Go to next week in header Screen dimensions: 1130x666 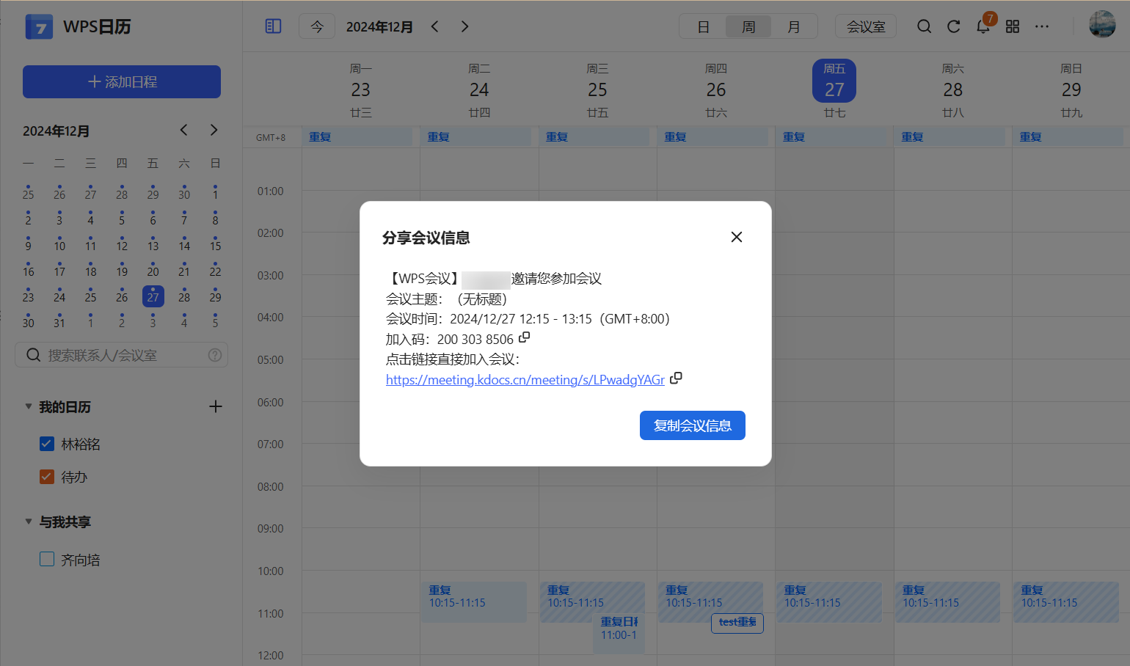464,26
